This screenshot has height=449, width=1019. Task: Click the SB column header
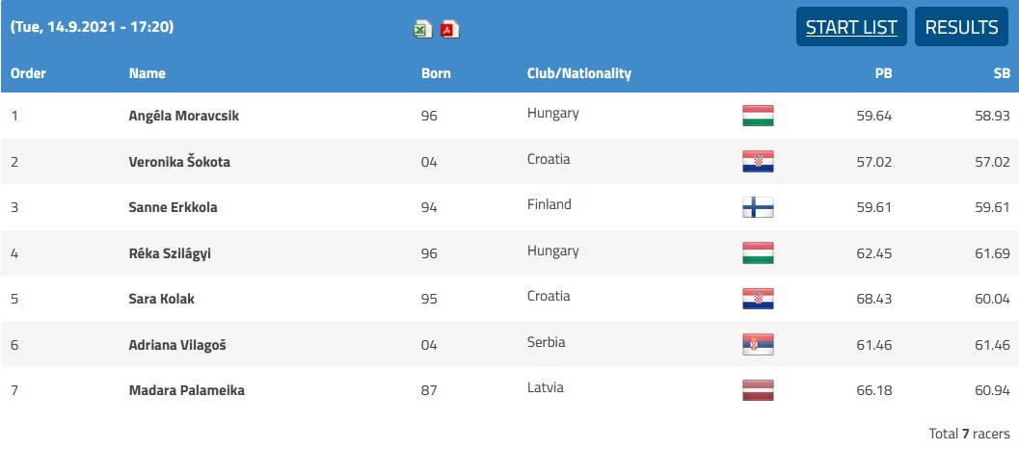coord(1002,73)
